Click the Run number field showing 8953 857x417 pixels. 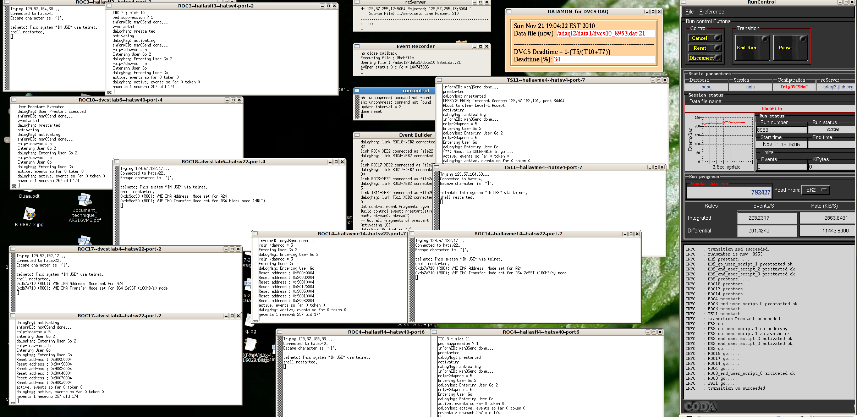click(x=781, y=130)
